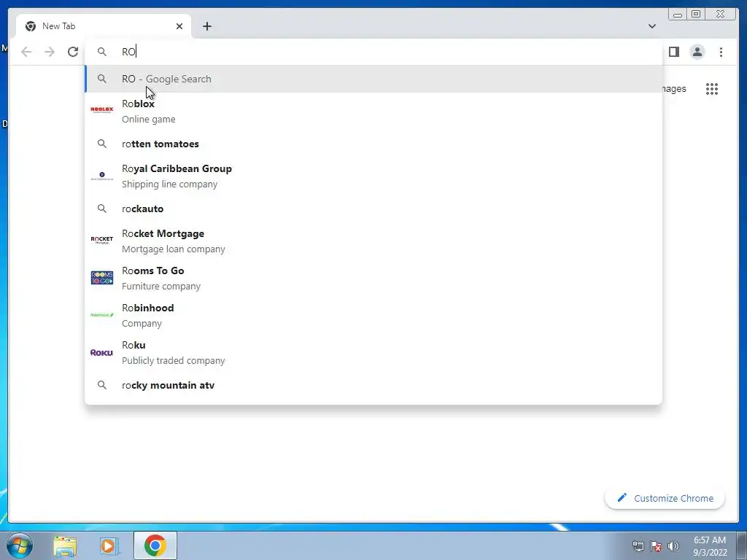
Task: Reload the current page
Action: (x=73, y=52)
